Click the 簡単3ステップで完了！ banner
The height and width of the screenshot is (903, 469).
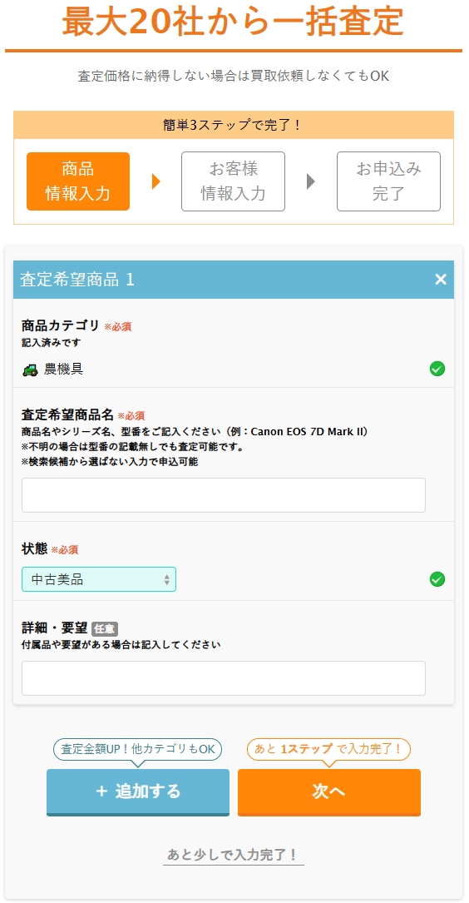click(x=233, y=125)
